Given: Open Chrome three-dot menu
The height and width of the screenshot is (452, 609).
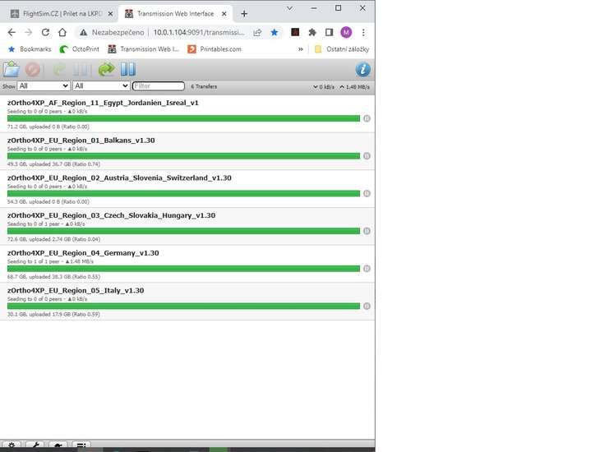Looking at the screenshot, I should pyautogui.click(x=363, y=33).
